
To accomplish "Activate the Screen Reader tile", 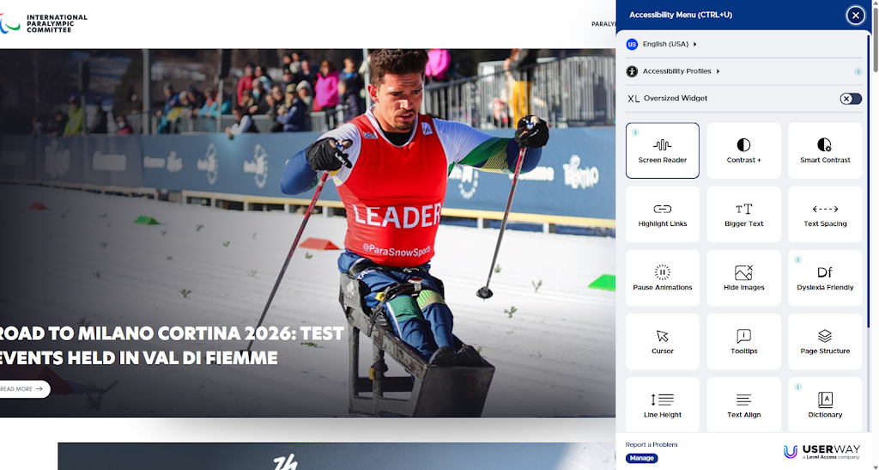I will point(662,150).
